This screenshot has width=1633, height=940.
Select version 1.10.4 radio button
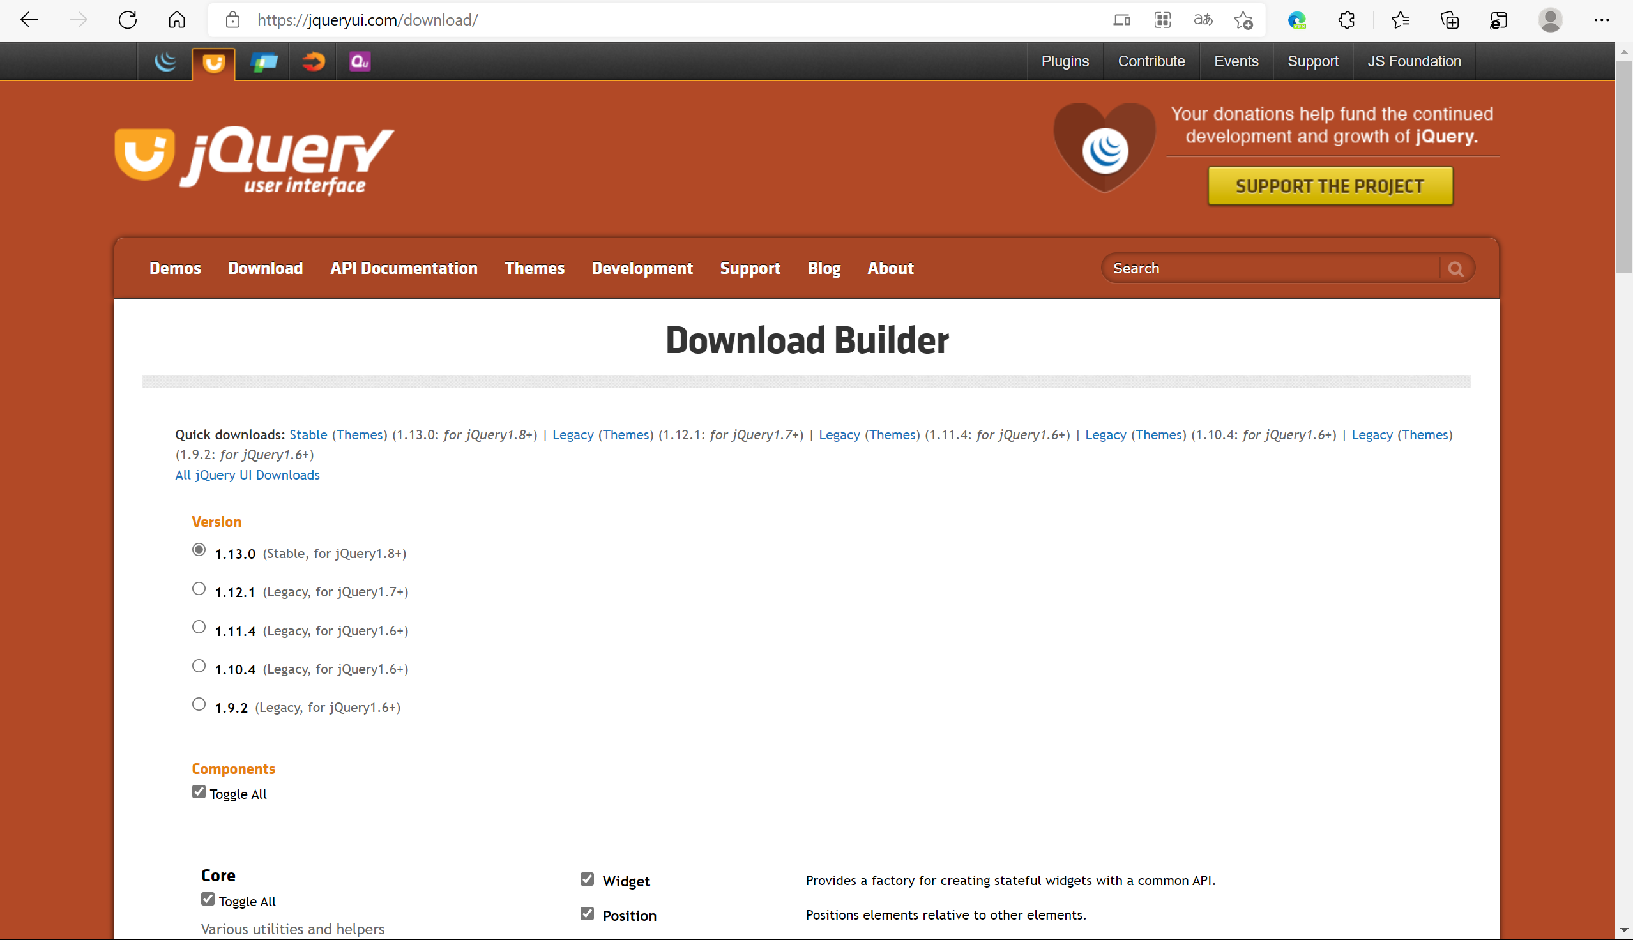[199, 665]
